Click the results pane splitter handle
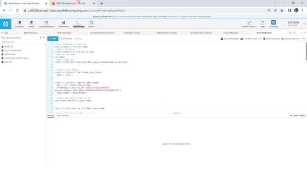 177,113
